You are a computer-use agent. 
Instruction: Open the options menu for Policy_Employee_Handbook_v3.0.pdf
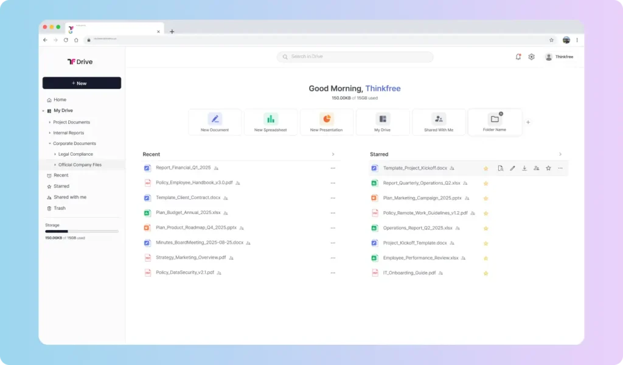click(x=333, y=183)
